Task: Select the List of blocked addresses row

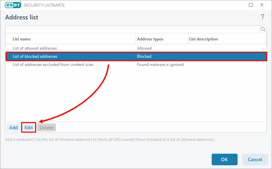Action: point(35,56)
